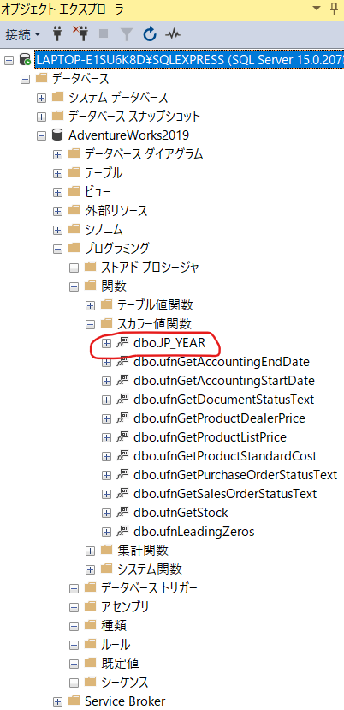Select データベース トリガー folder
344x710 pixels.
pos(149,588)
